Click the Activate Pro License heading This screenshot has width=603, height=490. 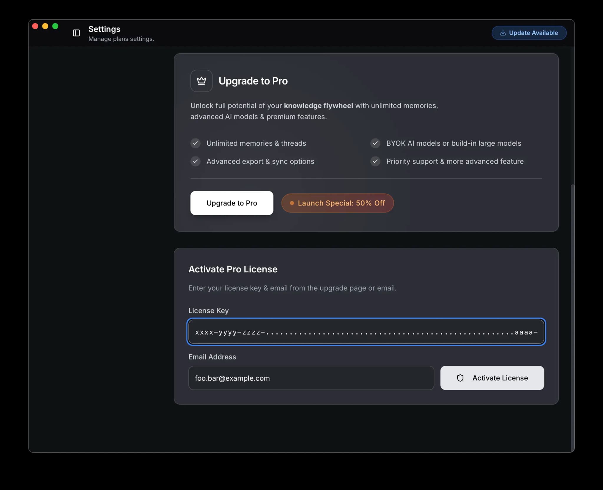pyautogui.click(x=233, y=269)
